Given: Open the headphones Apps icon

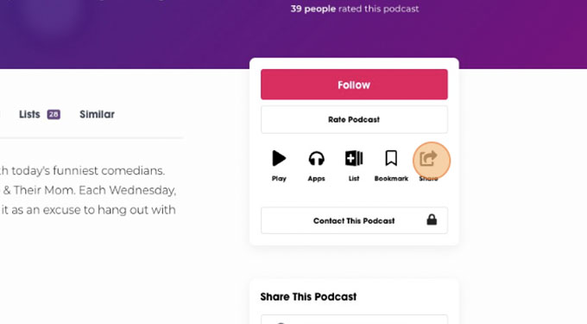Looking at the screenshot, I should tap(316, 158).
